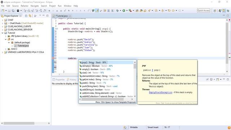Minimize the Project Explorer view
The height and width of the screenshot is (130, 231).
tap(43, 16)
